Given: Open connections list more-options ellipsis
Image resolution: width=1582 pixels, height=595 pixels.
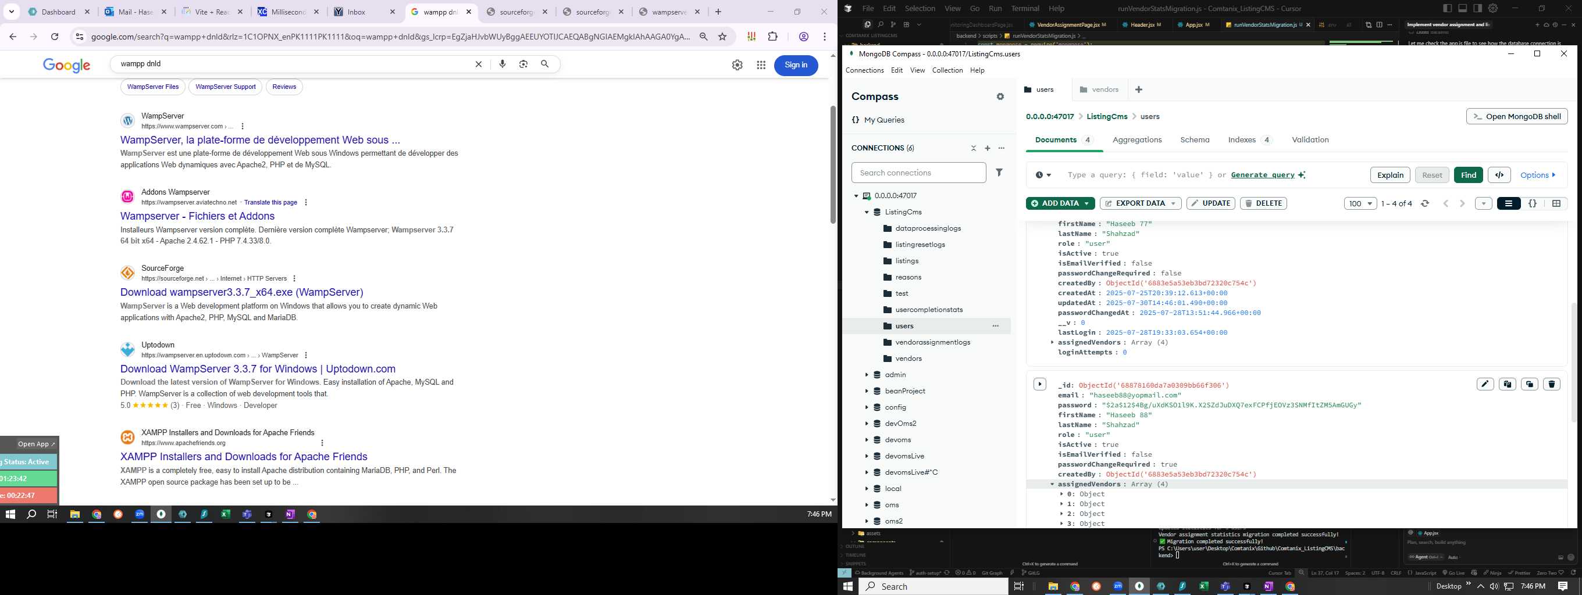Looking at the screenshot, I should [x=1002, y=148].
